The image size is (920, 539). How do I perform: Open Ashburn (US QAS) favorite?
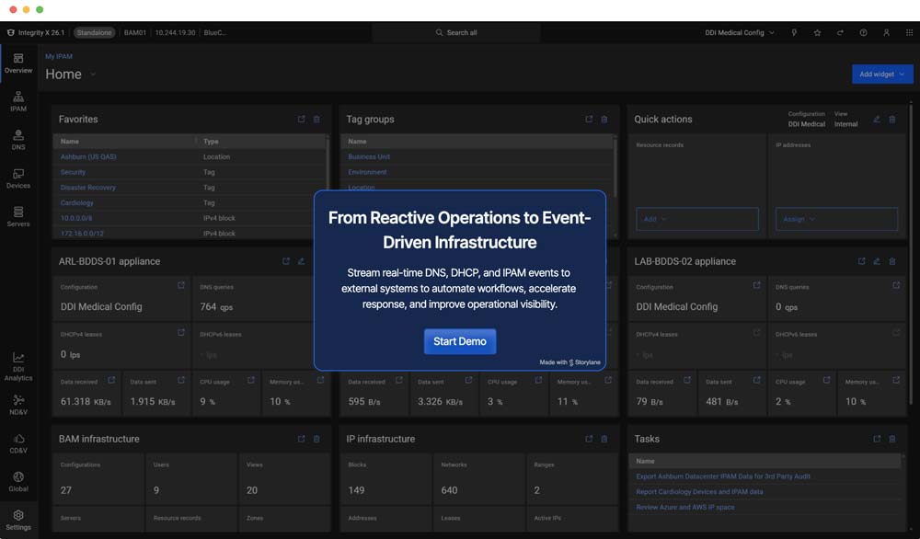[88, 156]
